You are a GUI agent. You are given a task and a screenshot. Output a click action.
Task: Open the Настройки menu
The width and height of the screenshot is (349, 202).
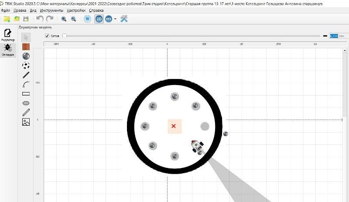[76, 10]
